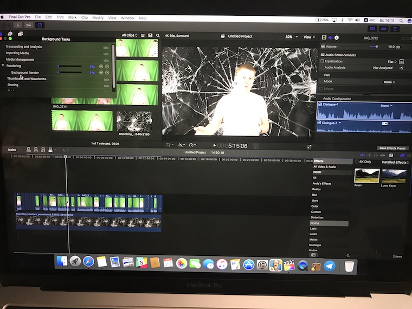
Task: Show the audio inspector speaker icon
Action: [x=331, y=37]
